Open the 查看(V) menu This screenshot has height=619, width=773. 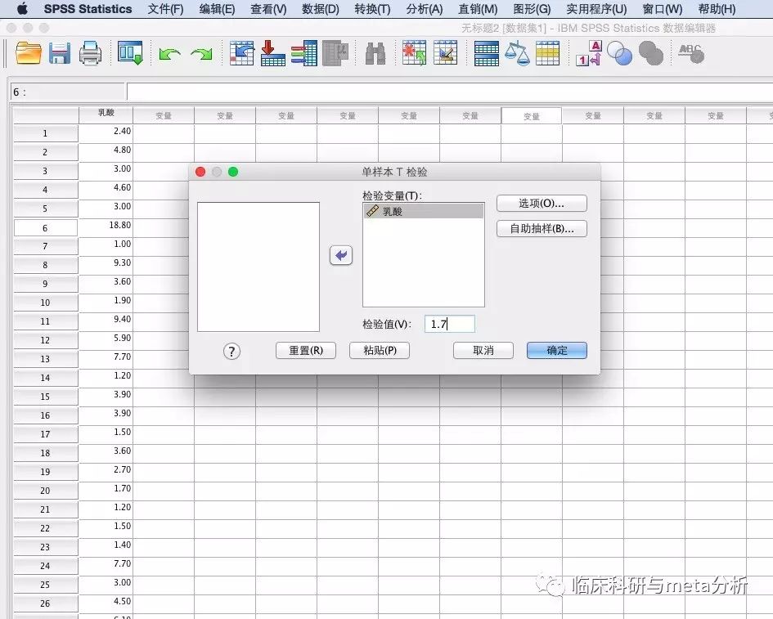click(x=268, y=9)
